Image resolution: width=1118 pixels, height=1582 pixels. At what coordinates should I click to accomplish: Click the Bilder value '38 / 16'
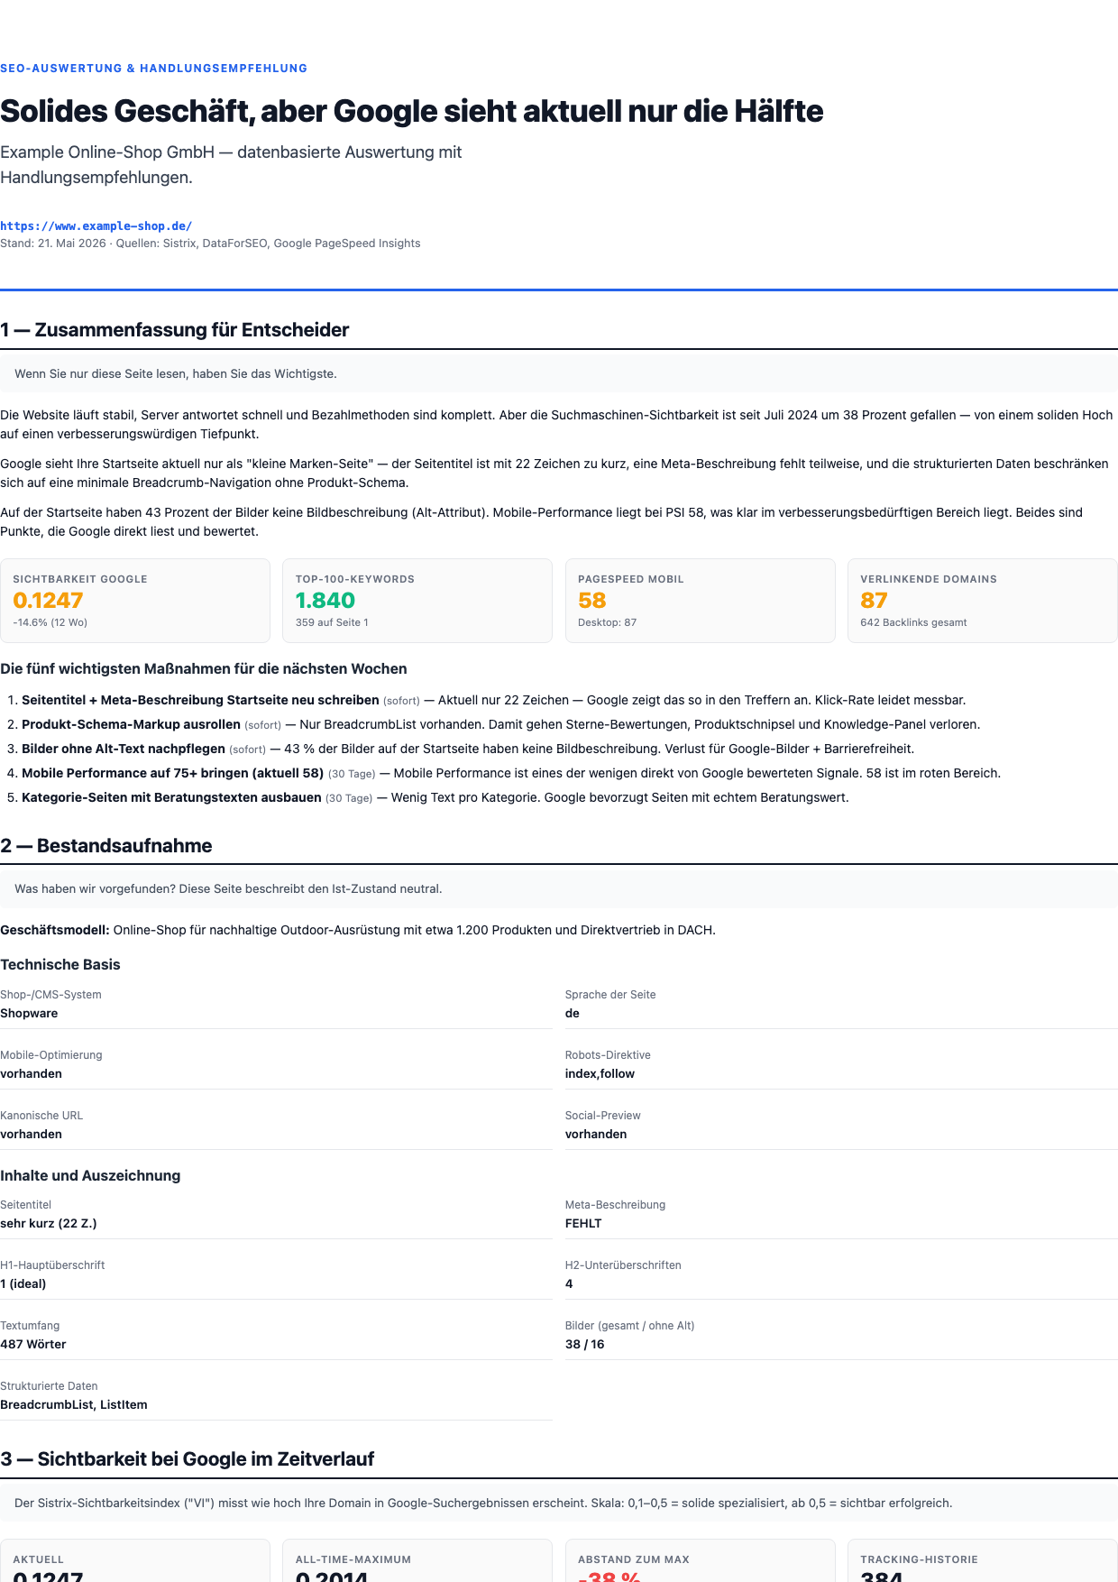pos(585,1345)
